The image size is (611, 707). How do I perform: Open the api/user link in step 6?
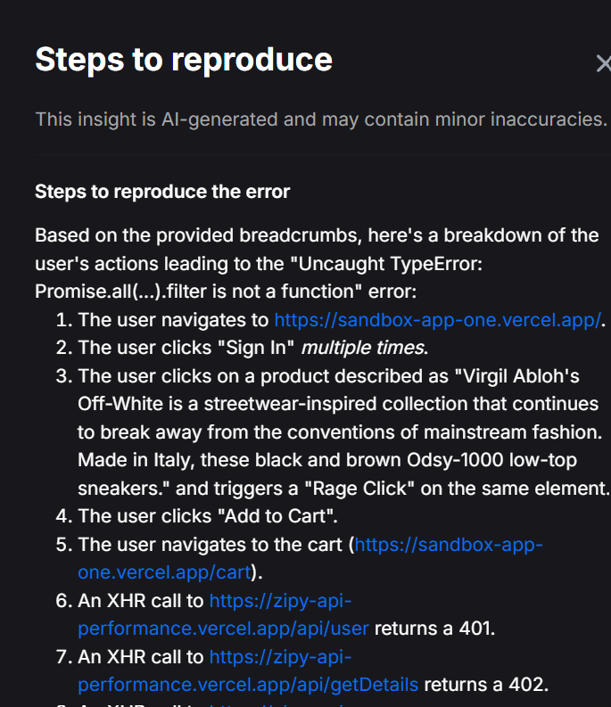223,628
